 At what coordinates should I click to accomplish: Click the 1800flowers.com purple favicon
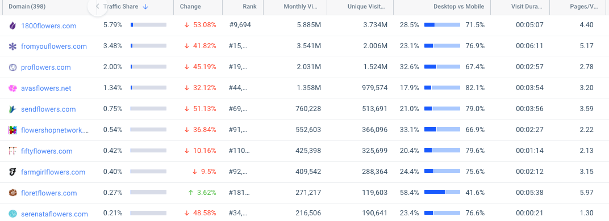point(13,25)
